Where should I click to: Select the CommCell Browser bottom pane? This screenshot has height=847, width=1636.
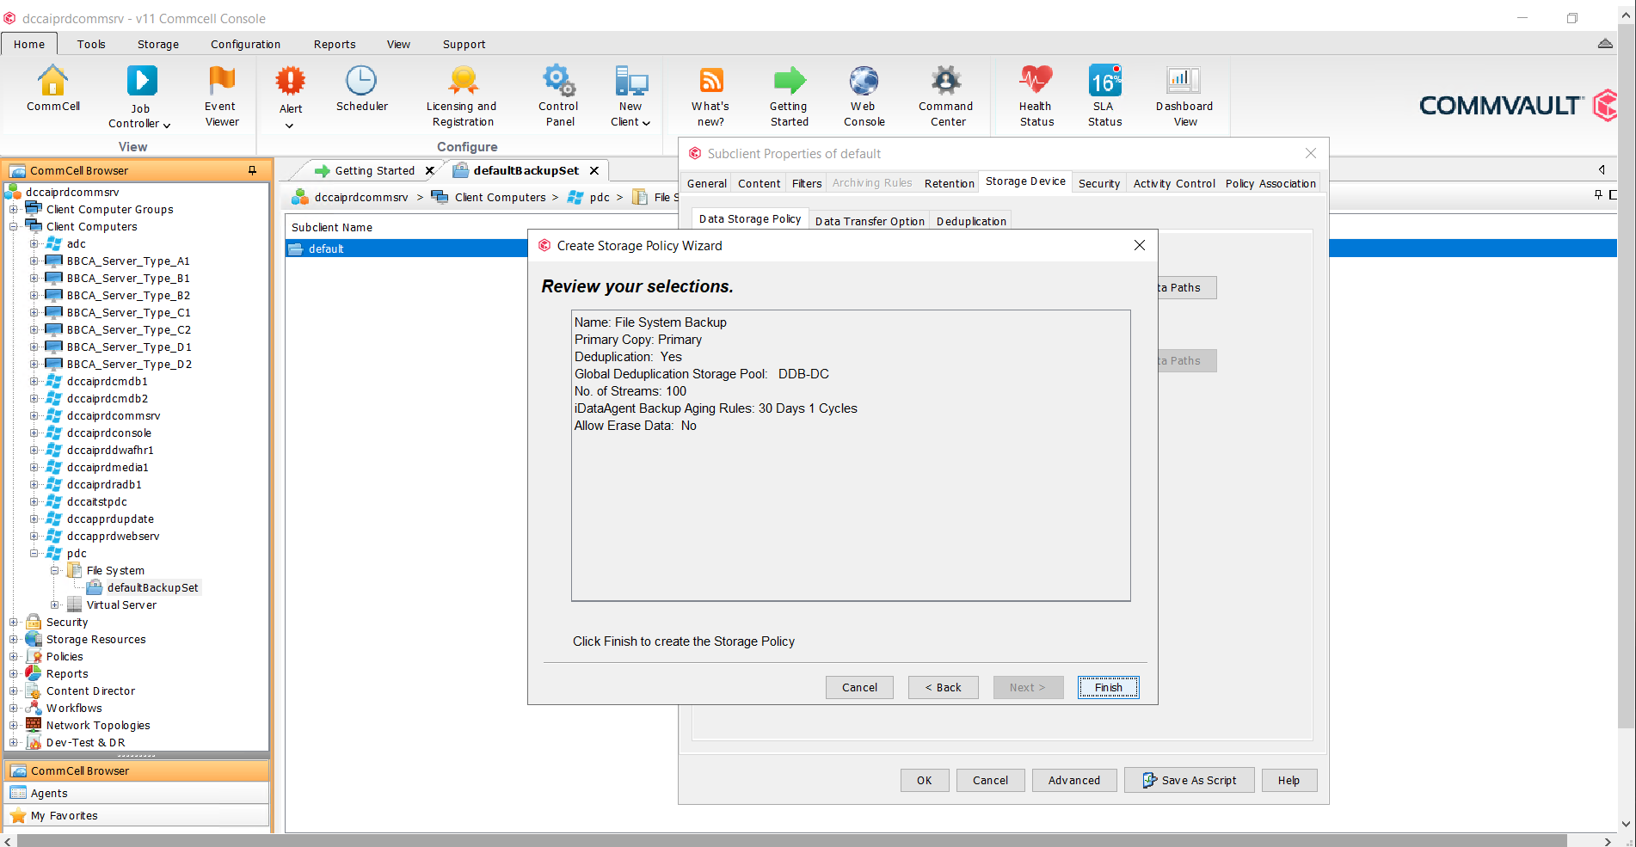pos(138,770)
